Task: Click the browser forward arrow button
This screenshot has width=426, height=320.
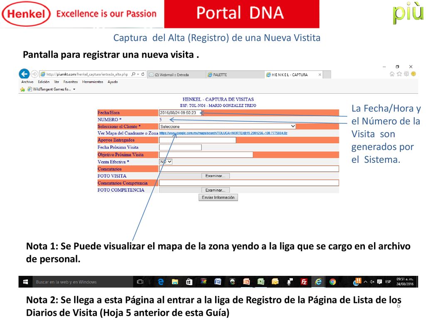Action: tap(34, 74)
